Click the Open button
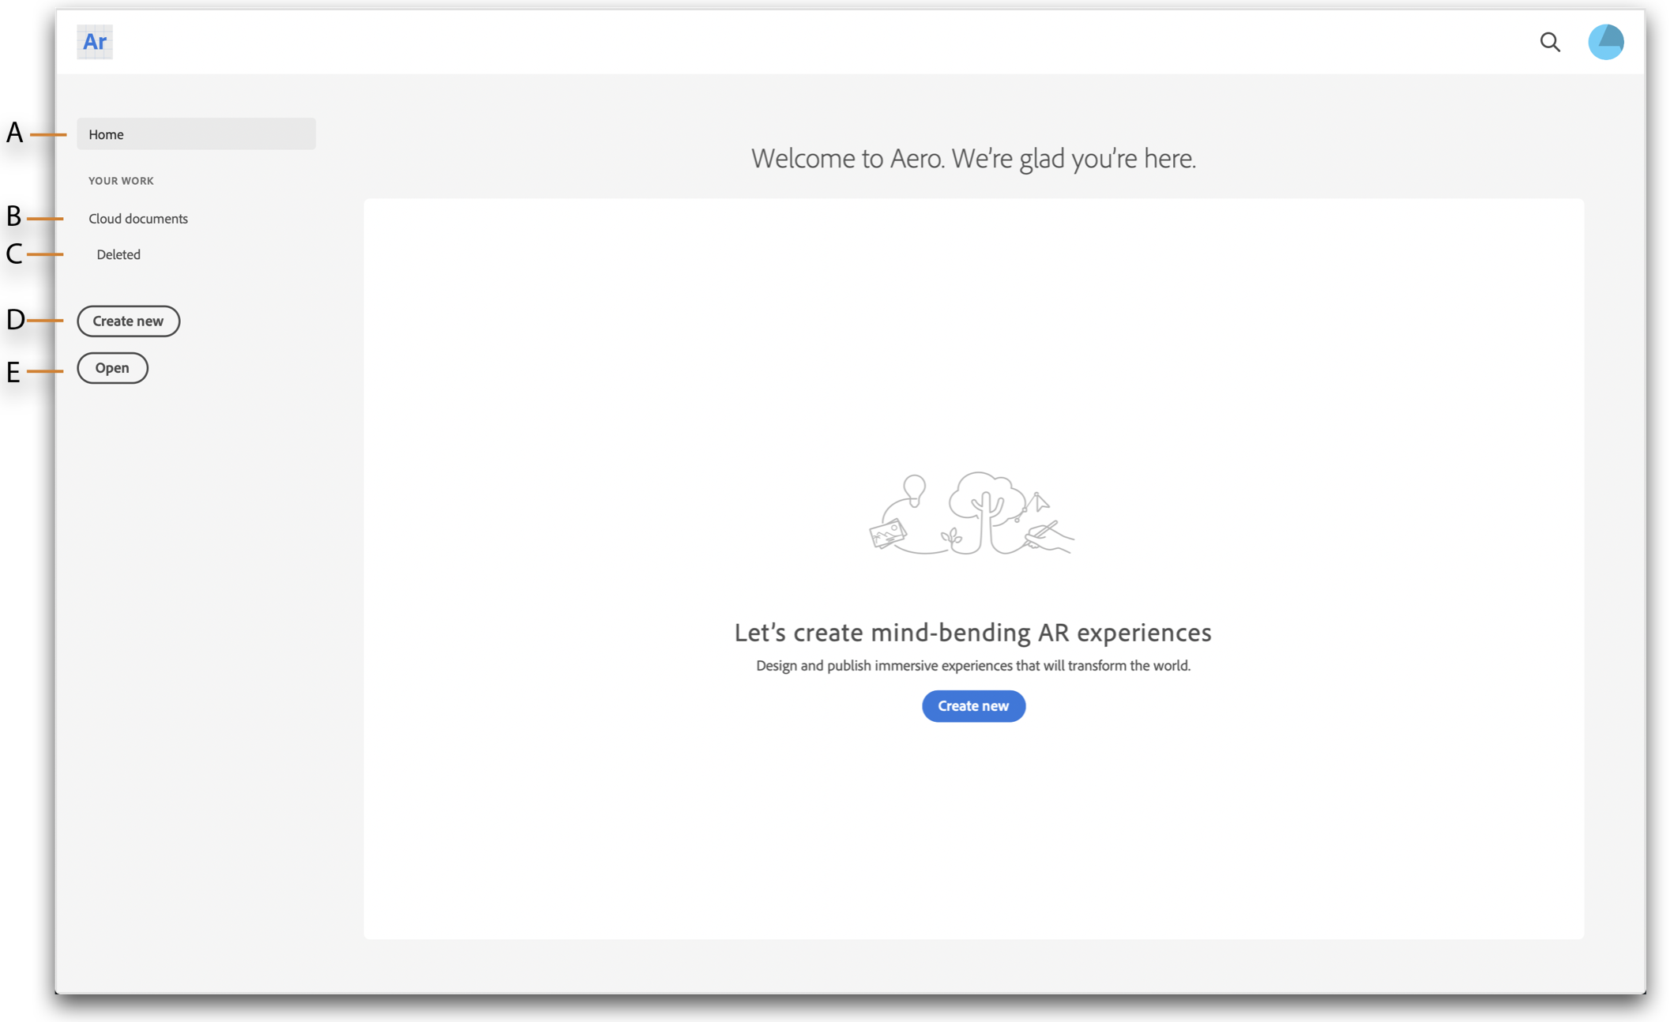This screenshot has width=1670, height=1022. pyautogui.click(x=112, y=368)
